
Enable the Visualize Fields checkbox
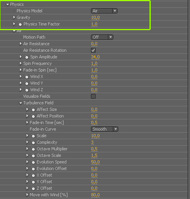point(93,96)
